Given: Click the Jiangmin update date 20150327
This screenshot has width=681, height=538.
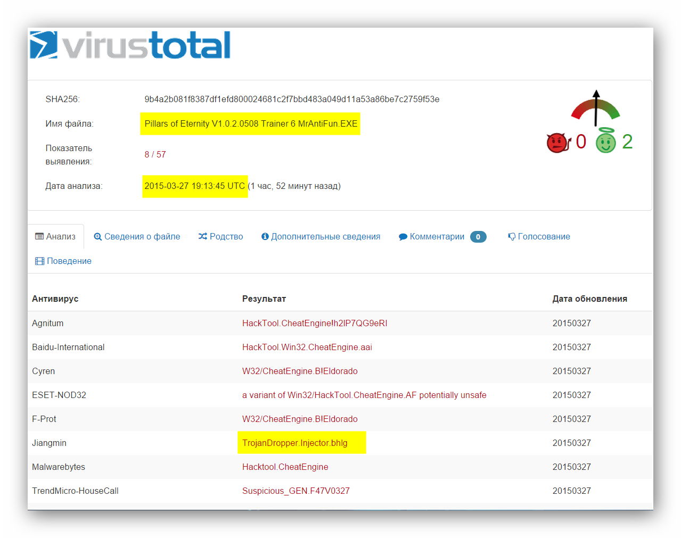Looking at the screenshot, I should tap(572, 443).
